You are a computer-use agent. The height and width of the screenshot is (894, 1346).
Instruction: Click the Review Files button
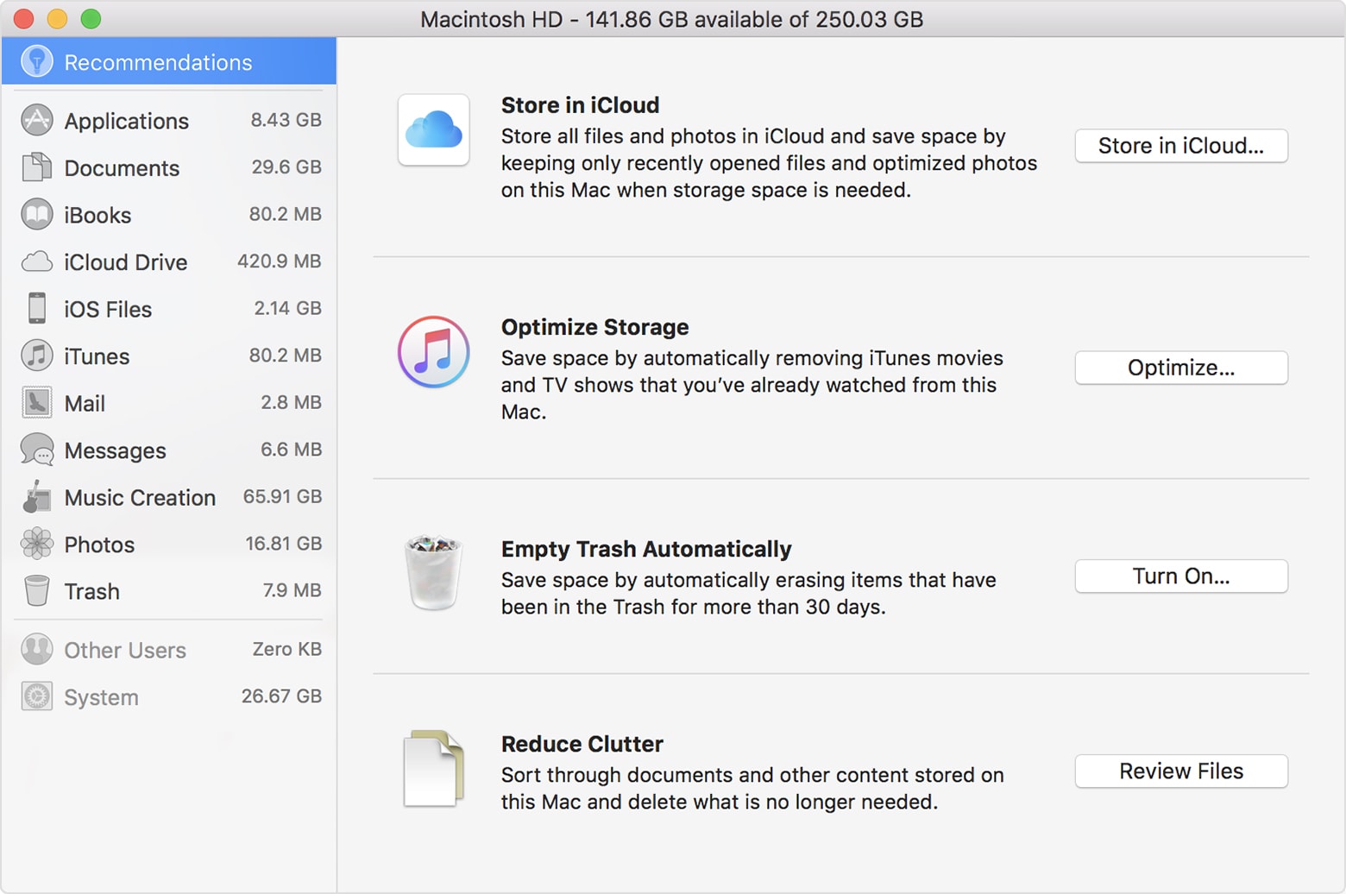point(1180,771)
